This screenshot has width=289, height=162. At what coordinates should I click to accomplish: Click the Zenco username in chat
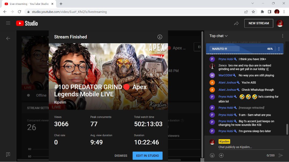pyautogui.click(x=222, y=65)
